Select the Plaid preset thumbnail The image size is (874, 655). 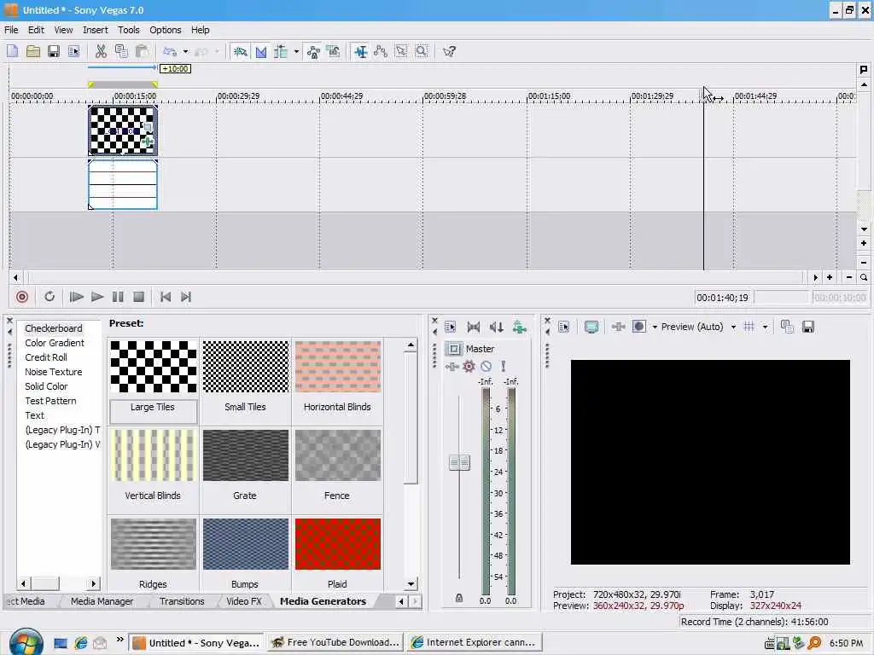tap(338, 543)
